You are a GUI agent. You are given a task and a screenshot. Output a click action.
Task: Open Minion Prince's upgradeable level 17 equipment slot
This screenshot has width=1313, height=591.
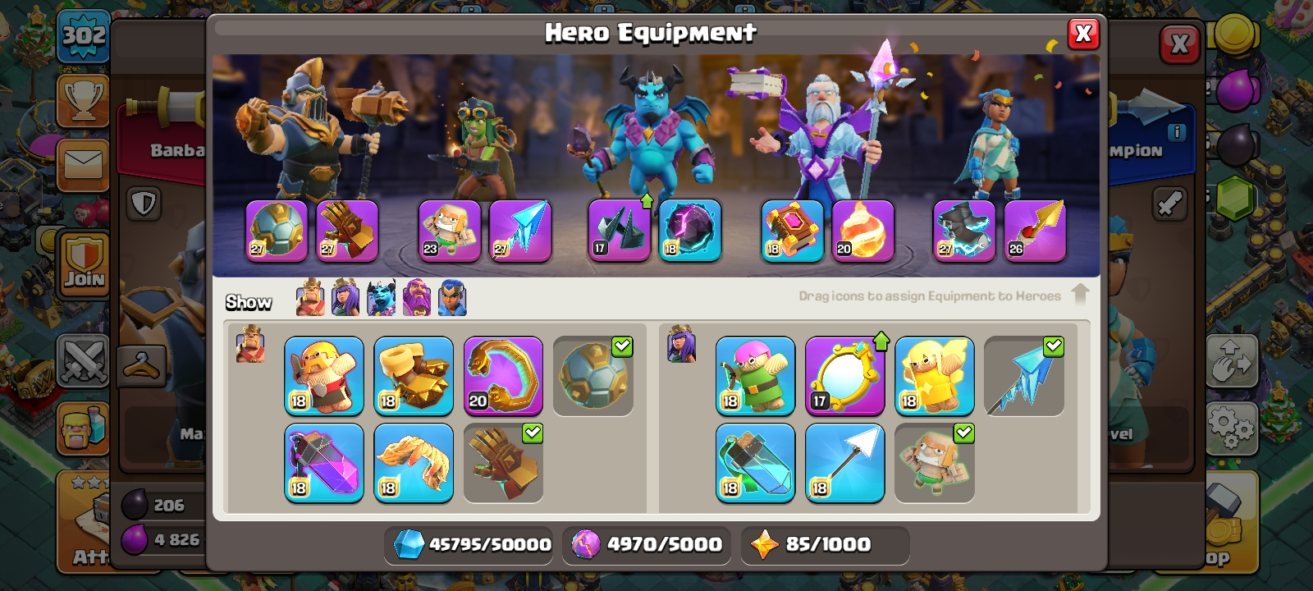tap(620, 231)
